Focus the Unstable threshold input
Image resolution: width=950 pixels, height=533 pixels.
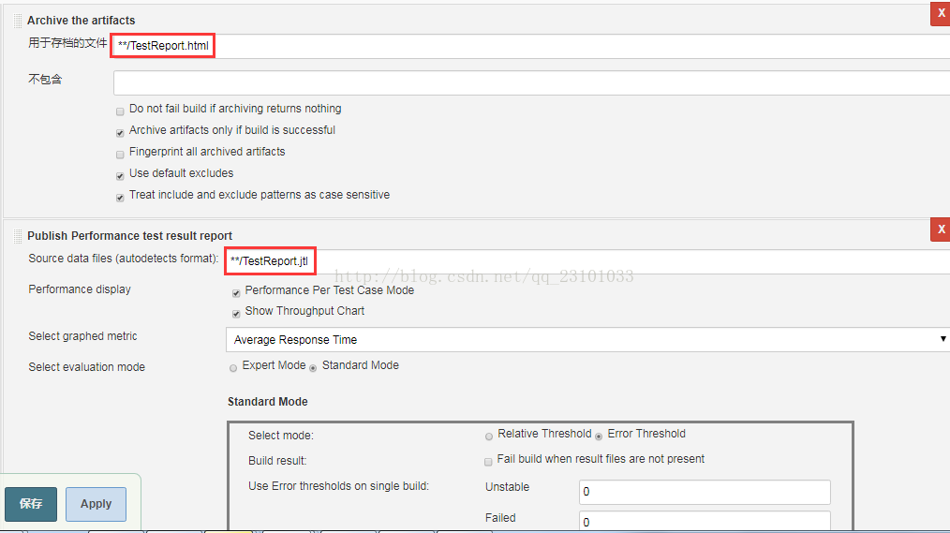(x=705, y=492)
